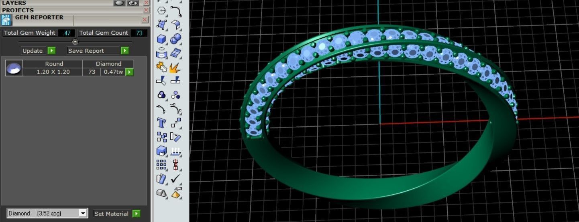Close the Projects panel
The height and width of the screenshot is (222, 579).
click(146, 10)
